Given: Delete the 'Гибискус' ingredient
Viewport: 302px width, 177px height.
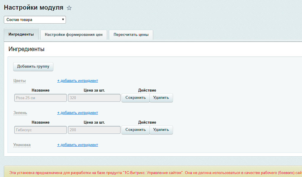Looking at the screenshot, I should (161, 130).
